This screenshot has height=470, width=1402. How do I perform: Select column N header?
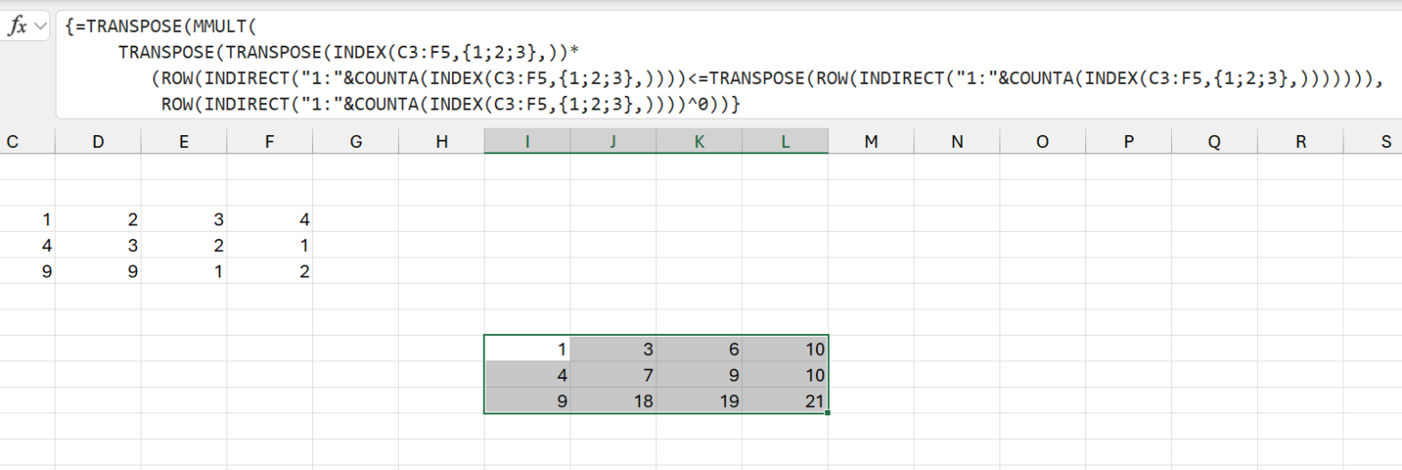pos(957,141)
